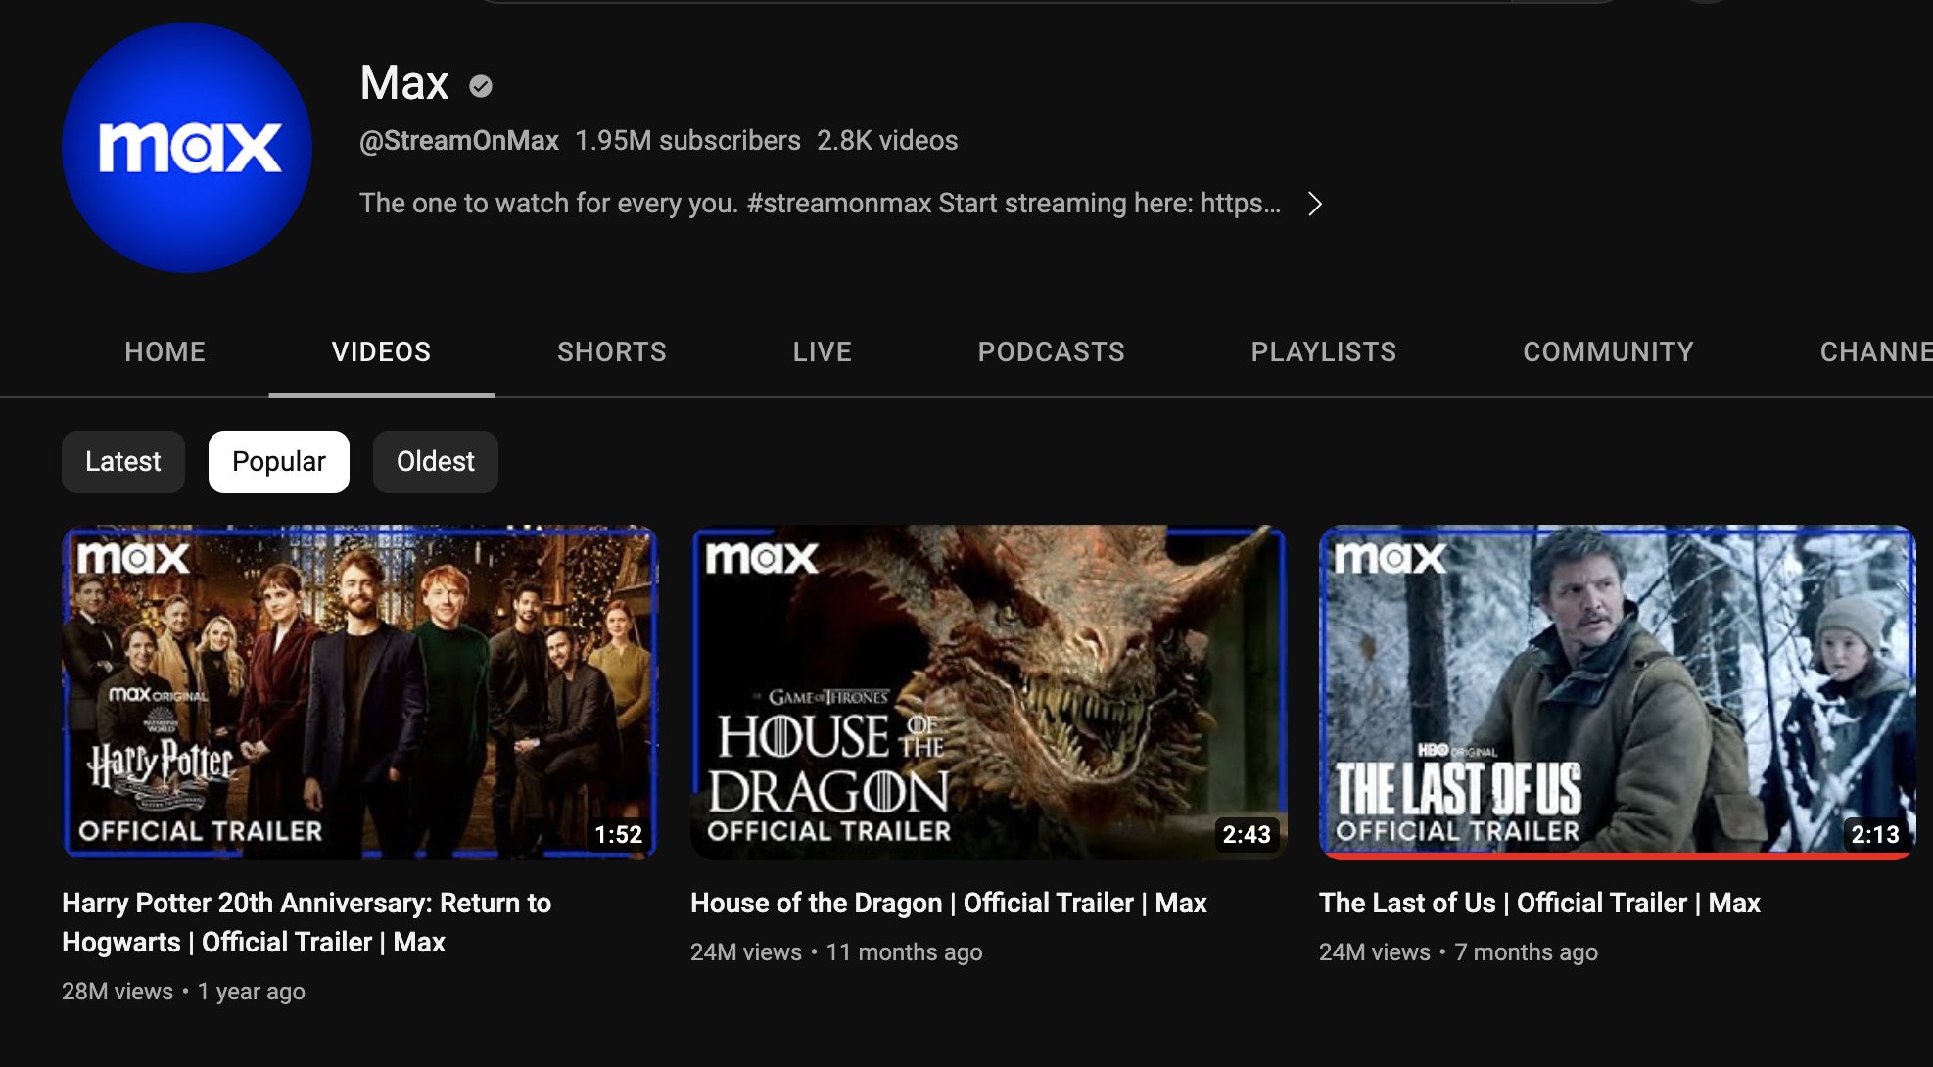Play the House of the Dragon thumbnail
The image size is (1933, 1067).
click(988, 691)
